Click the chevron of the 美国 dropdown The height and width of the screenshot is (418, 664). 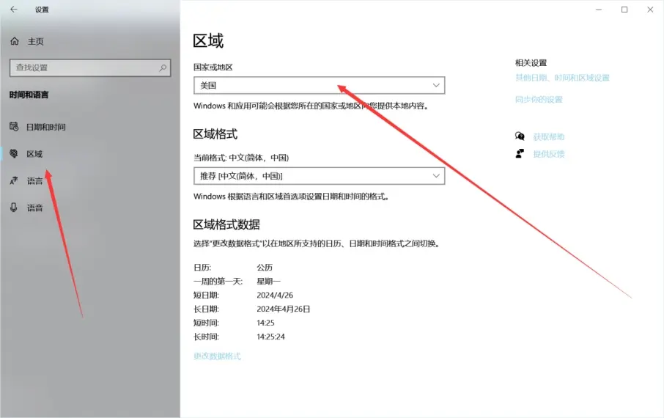[436, 85]
